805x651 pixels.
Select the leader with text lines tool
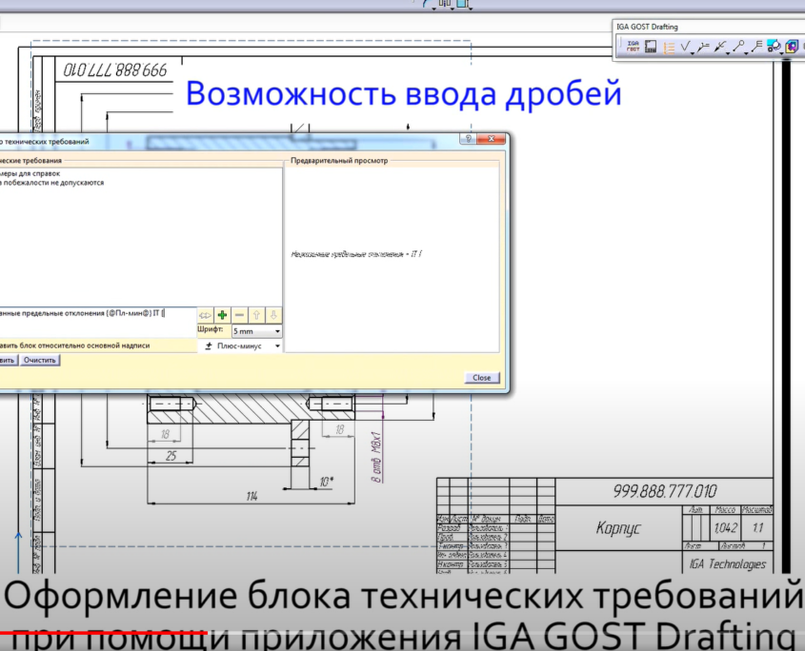click(x=756, y=47)
